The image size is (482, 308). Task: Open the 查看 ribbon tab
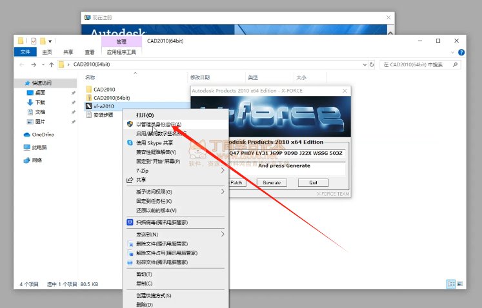pos(90,52)
